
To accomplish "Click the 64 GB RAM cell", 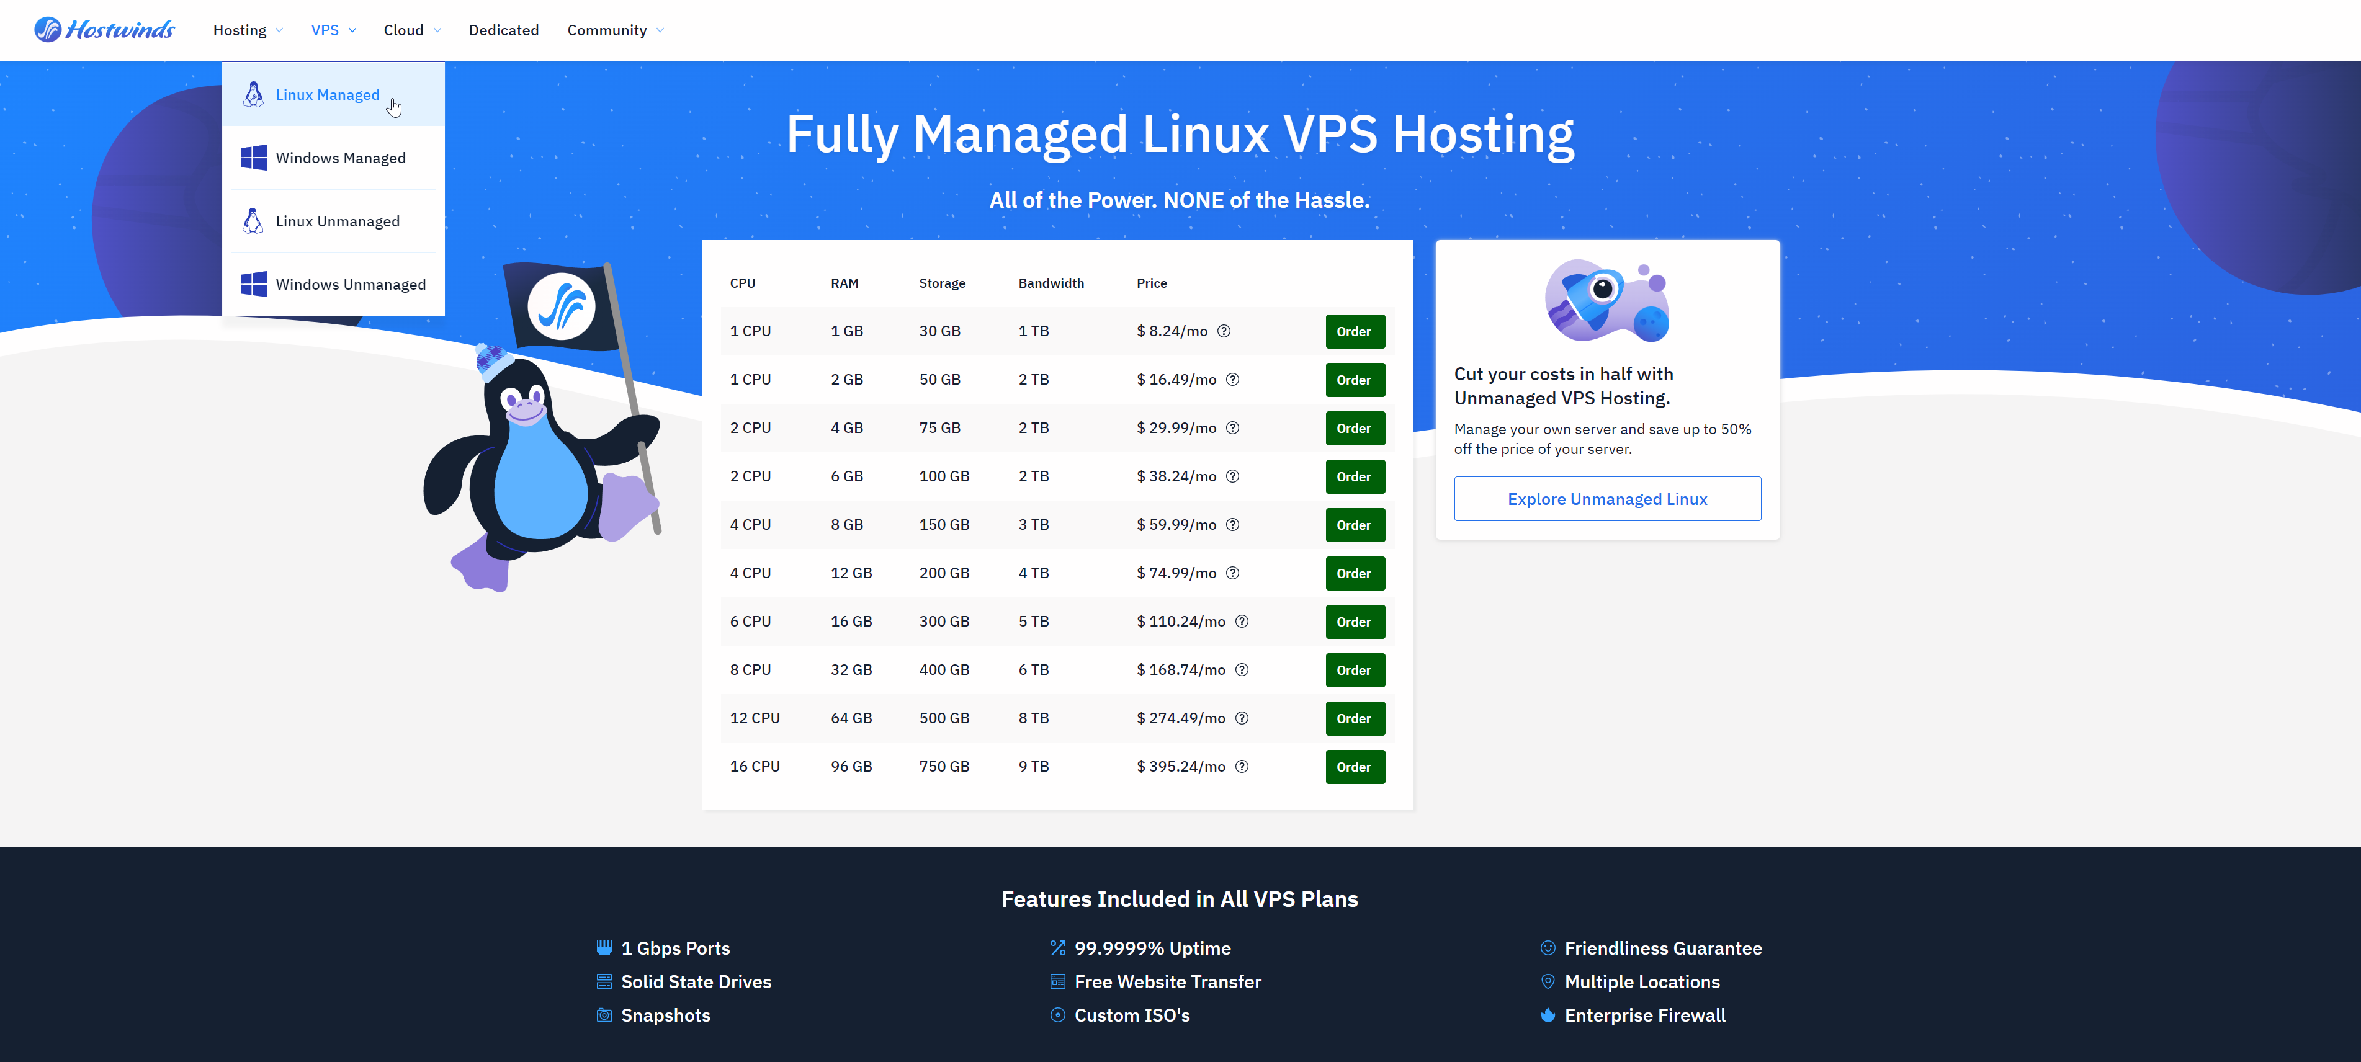I will (x=851, y=718).
